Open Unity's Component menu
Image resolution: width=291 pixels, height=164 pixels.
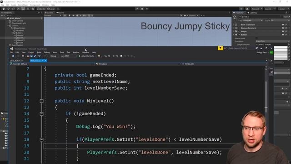point(35,5)
